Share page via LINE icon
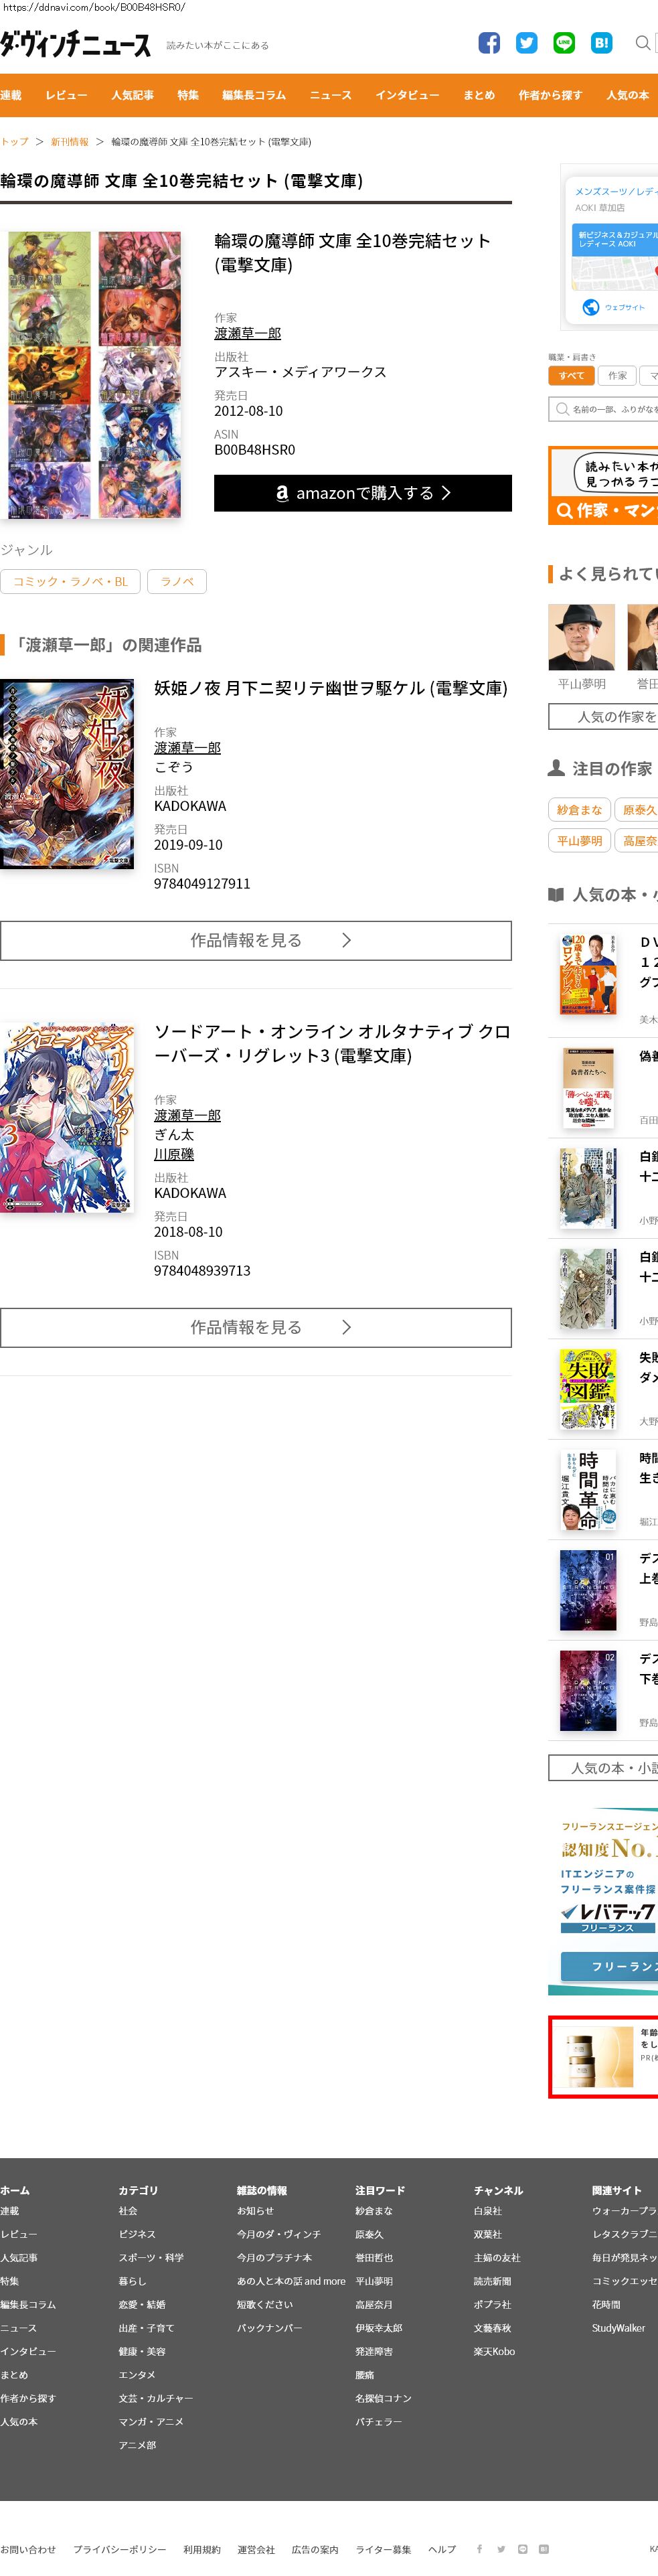 click(x=564, y=43)
